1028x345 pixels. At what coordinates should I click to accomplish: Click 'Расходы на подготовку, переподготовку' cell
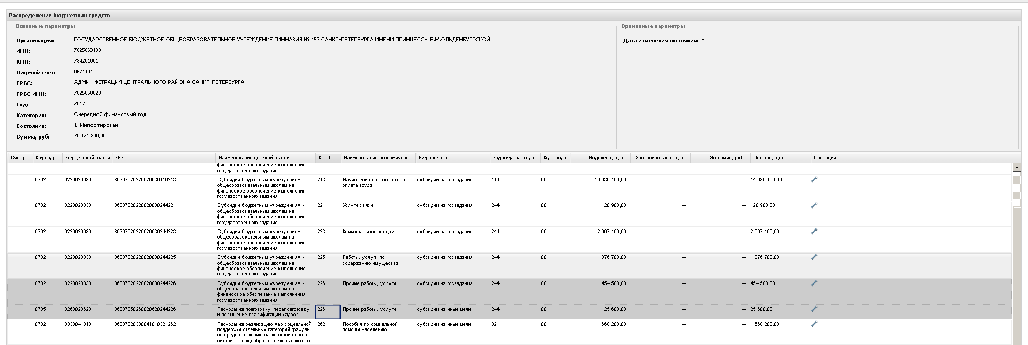tap(263, 312)
